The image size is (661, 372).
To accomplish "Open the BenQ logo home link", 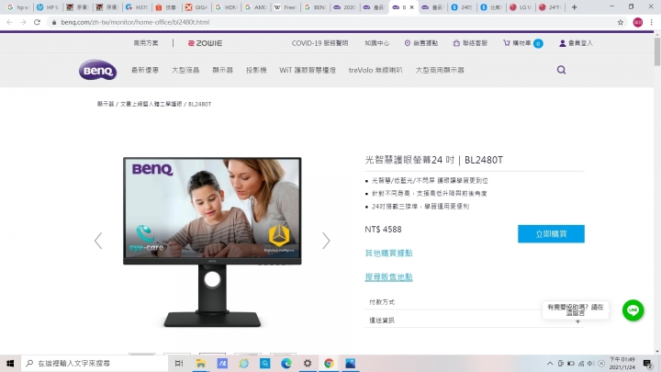I will (x=97, y=70).
